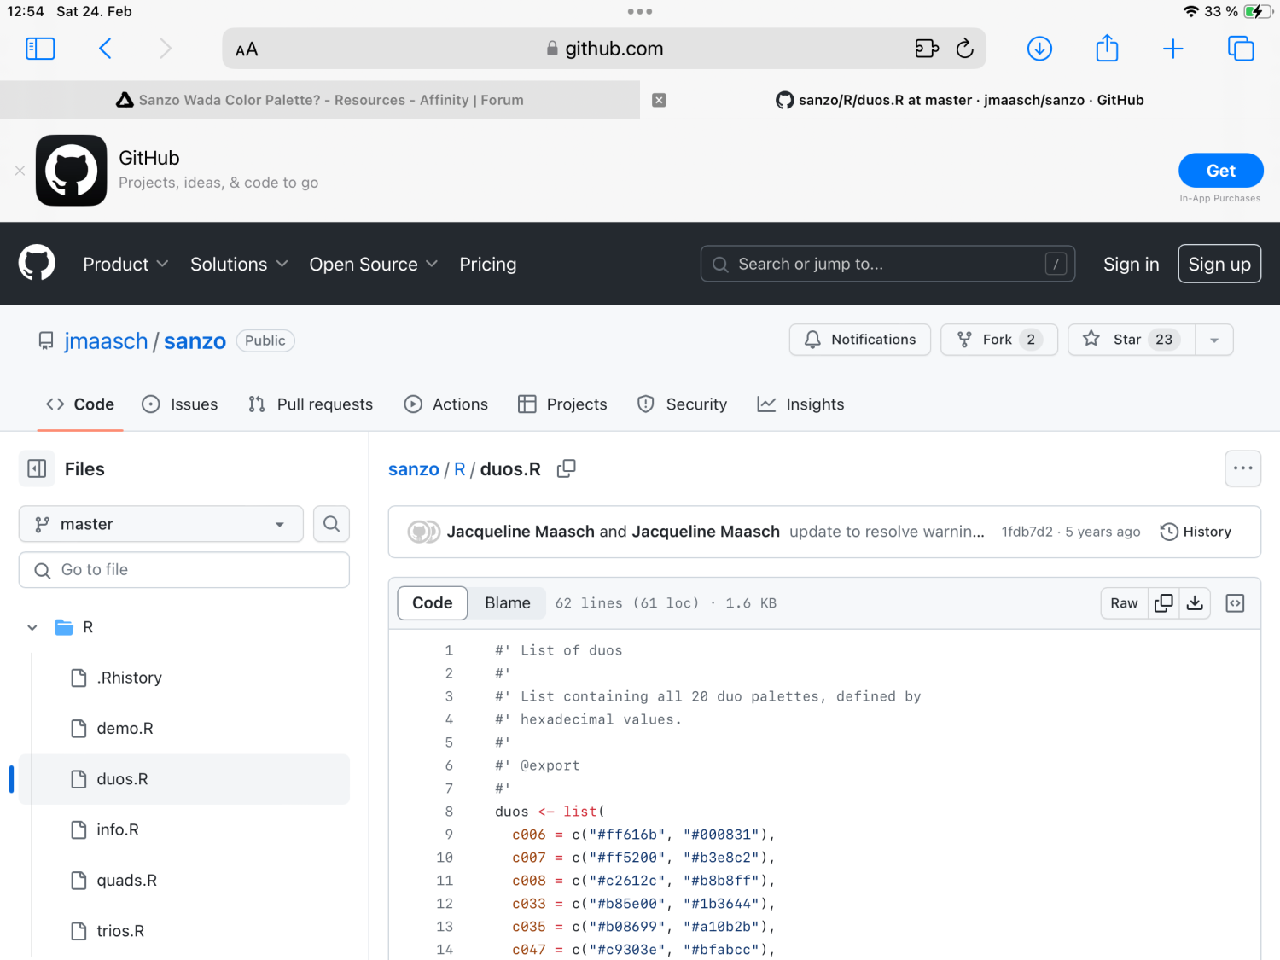The width and height of the screenshot is (1280, 960).
Task: Open the symbols panel icon
Action: (x=1235, y=603)
